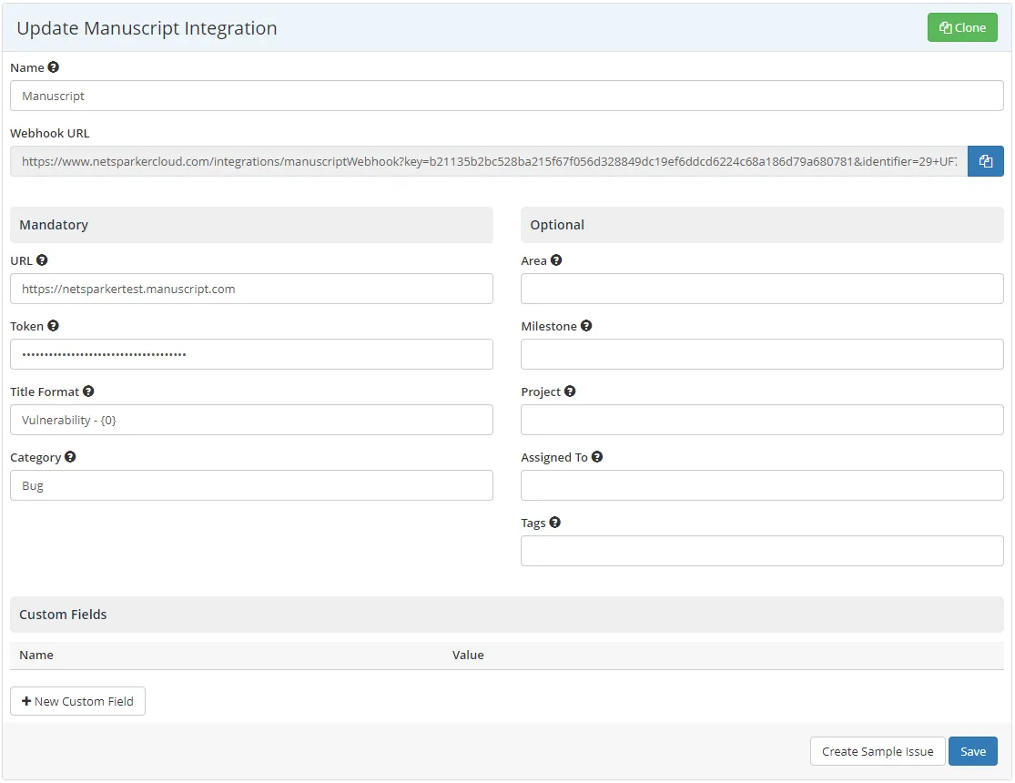Image resolution: width=1015 pixels, height=783 pixels.
Task: Focus the masked Token field
Action: (251, 354)
